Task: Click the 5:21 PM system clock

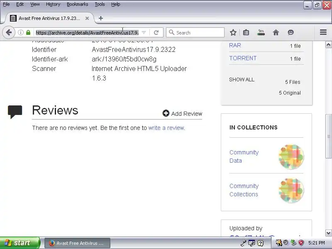Action: pyautogui.click(x=316, y=243)
